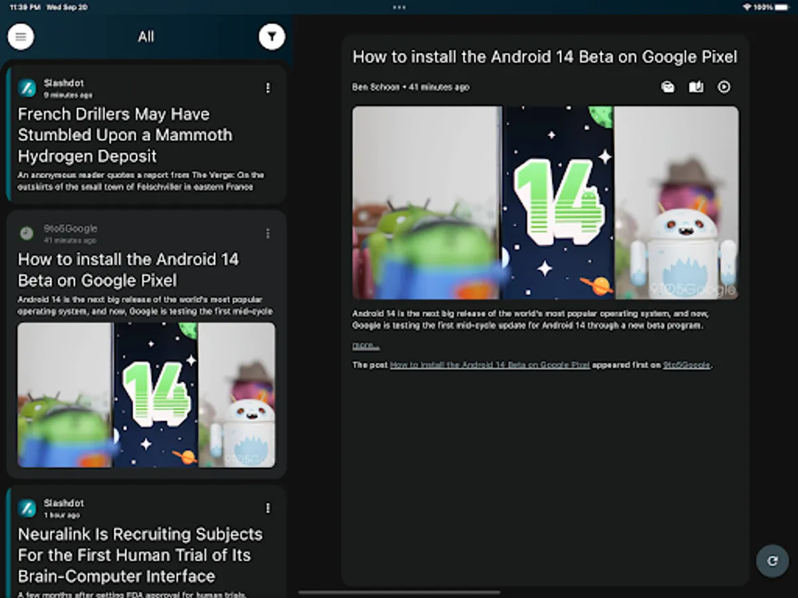Click 'Slashdot' source name on Neuralink card
The width and height of the screenshot is (798, 598).
click(64, 503)
